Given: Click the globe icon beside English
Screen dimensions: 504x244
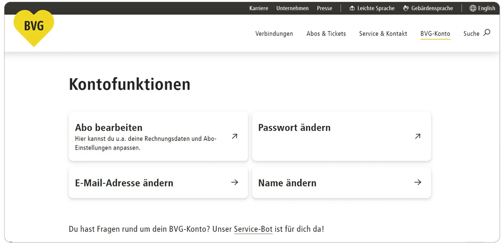Looking at the screenshot, I should click(x=473, y=8).
